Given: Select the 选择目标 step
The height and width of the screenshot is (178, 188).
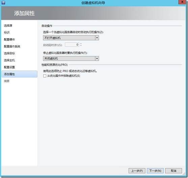Looking at the screenshot, I should click(9, 53).
